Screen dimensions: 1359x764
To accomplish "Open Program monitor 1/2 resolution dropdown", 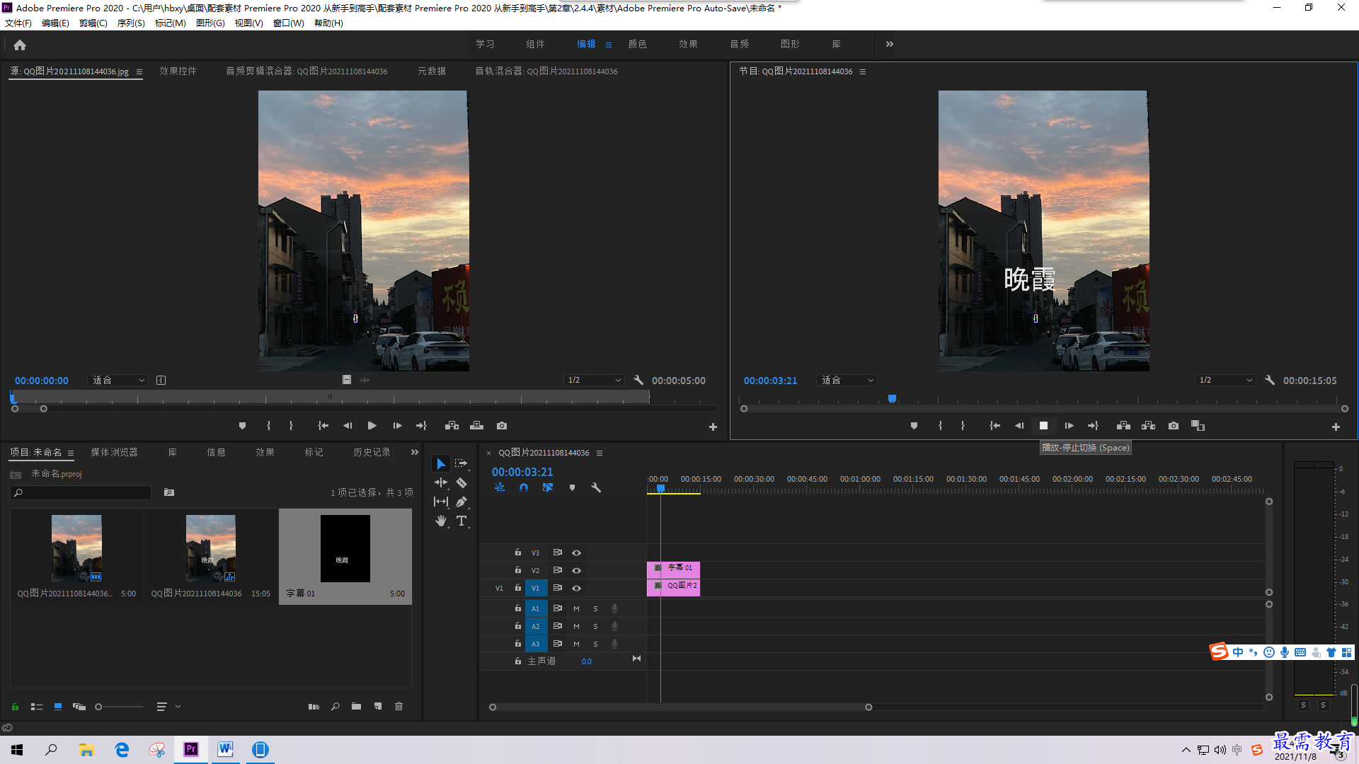I will (1225, 381).
